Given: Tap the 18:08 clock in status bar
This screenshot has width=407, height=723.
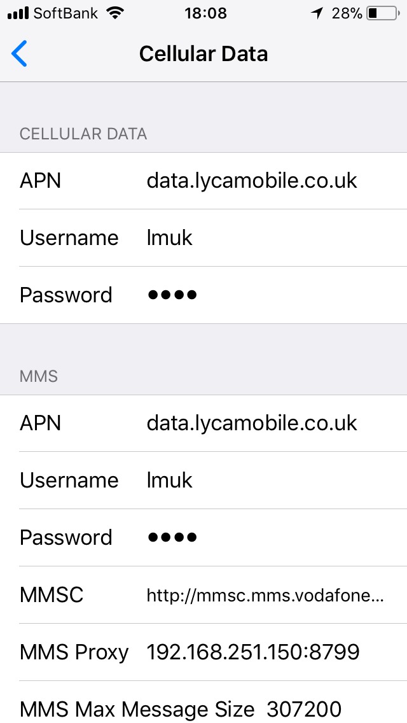Looking at the screenshot, I should 205,13.
